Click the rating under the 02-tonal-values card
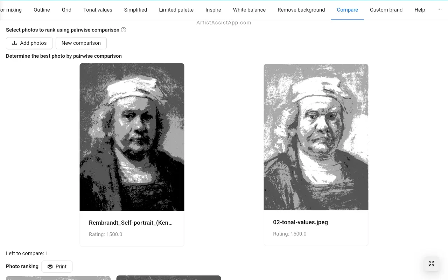 point(289,234)
